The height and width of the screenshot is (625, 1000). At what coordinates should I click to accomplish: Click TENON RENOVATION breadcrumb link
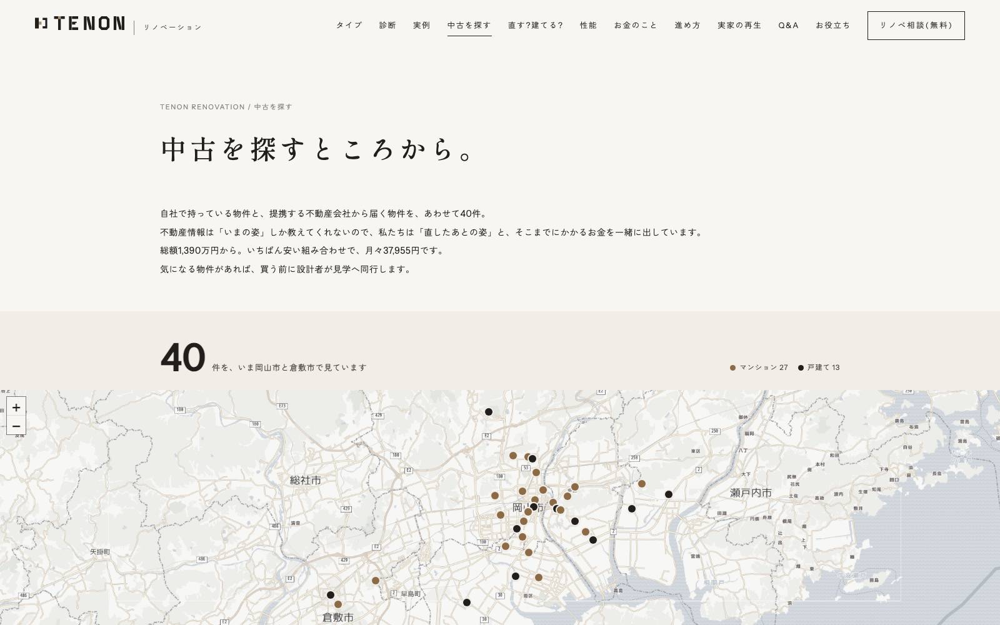click(x=202, y=107)
